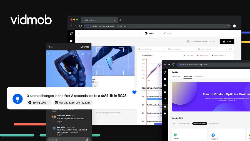
Task: Open the Dropoff Rate metric dropdown
Action: [148, 55]
